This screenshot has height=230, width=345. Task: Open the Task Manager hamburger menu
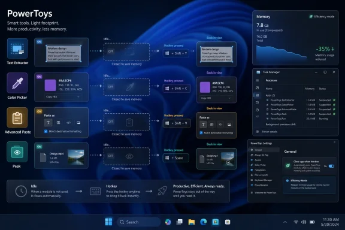click(x=257, y=80)
